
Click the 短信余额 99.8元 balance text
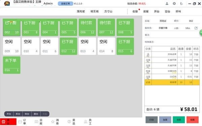137,4
